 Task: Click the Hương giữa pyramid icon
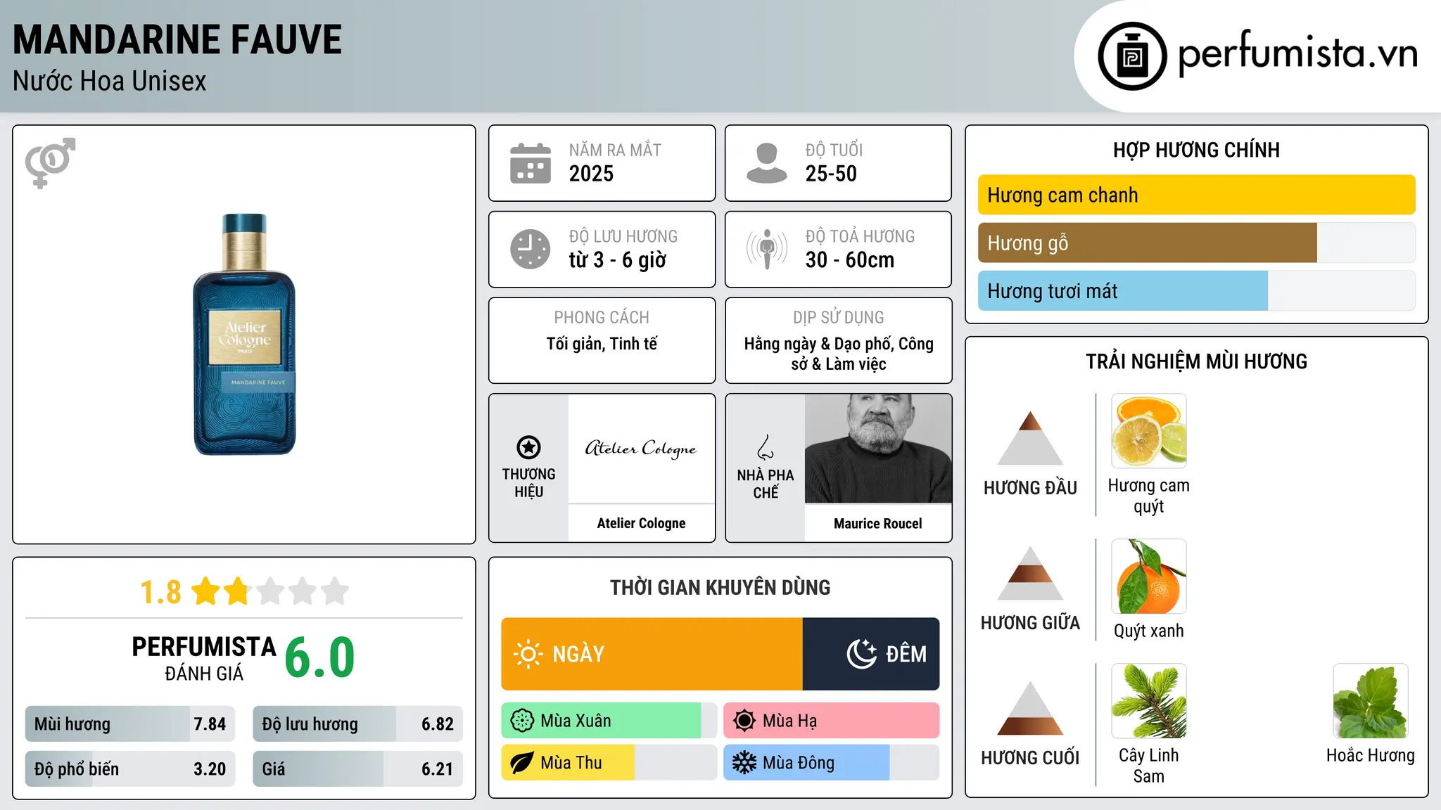(1030, 573)
